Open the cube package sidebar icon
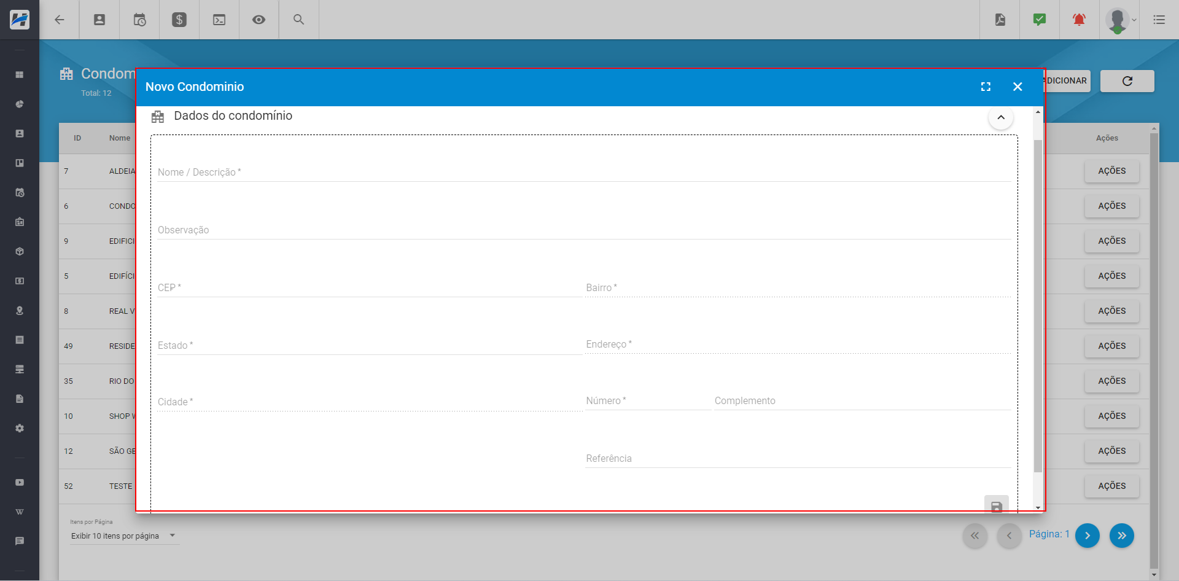This screenshot has width=1179, height=581. pos(20,251)
